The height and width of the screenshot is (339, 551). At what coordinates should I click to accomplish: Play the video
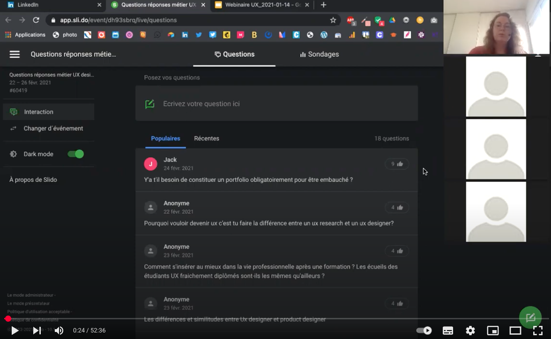pyautogui.click(x=15, y=330)
